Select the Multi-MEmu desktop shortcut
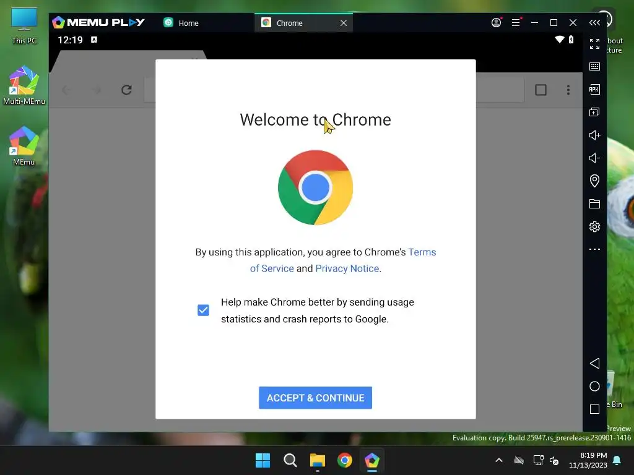This screenshot has width=634, height=475. click(24, 85)
